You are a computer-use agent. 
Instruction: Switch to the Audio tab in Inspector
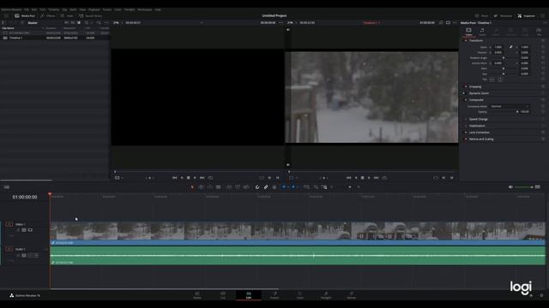pyautogui.click(x=482, y=32)
